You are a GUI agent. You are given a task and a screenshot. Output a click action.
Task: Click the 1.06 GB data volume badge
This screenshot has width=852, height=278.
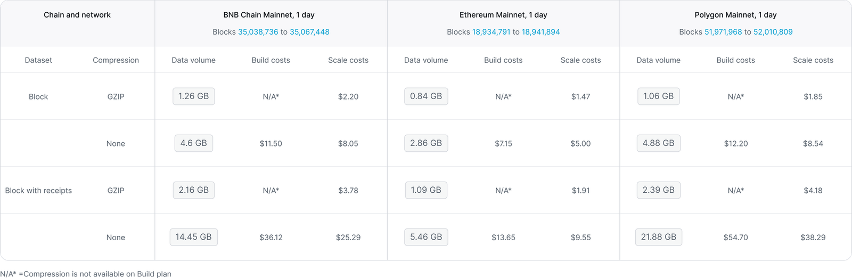coord(658,96)
